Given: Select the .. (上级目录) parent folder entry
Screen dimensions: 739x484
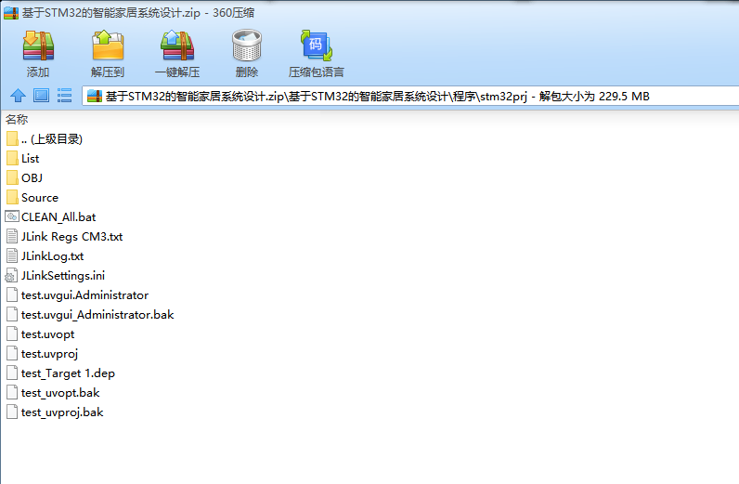Looking at the screenshot, I should pos(45,139).
